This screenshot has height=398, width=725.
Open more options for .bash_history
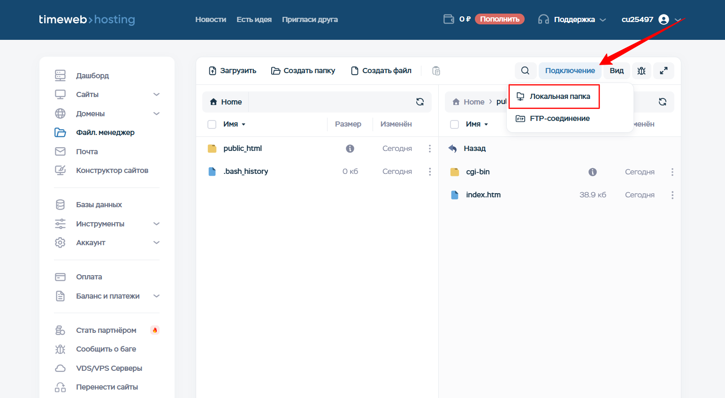tap(430, 172)
